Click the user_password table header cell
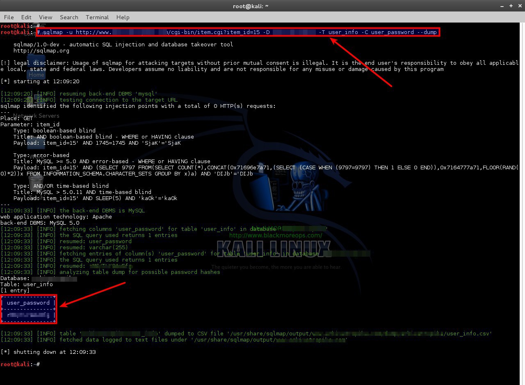The image size is (525, 385). (x=28, y=303)
